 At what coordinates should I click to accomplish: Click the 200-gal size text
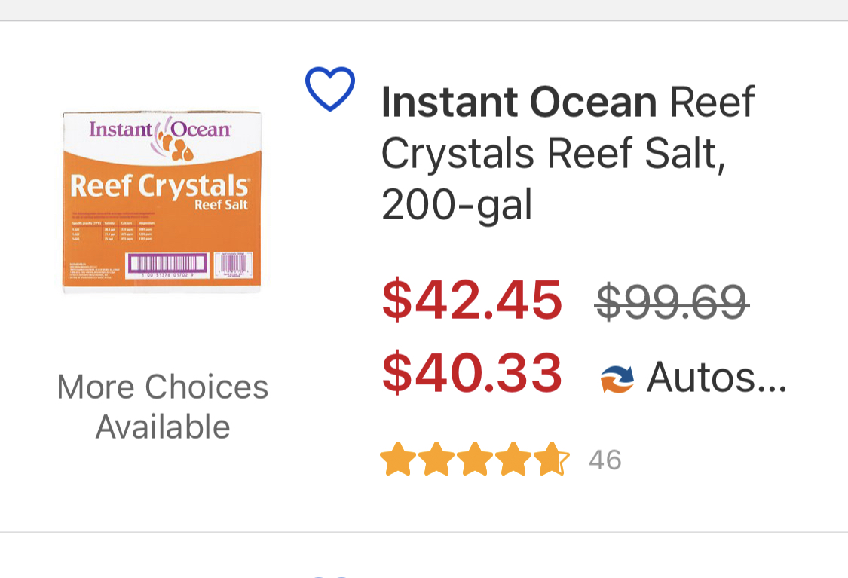tap(457, 204)
